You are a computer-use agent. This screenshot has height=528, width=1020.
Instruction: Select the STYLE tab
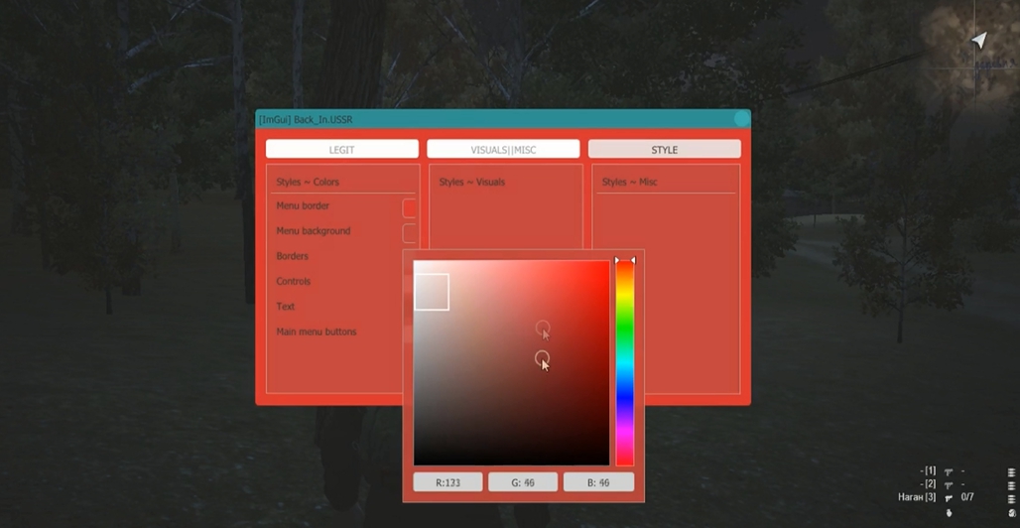pyautogui.click(x=664, y=149)
